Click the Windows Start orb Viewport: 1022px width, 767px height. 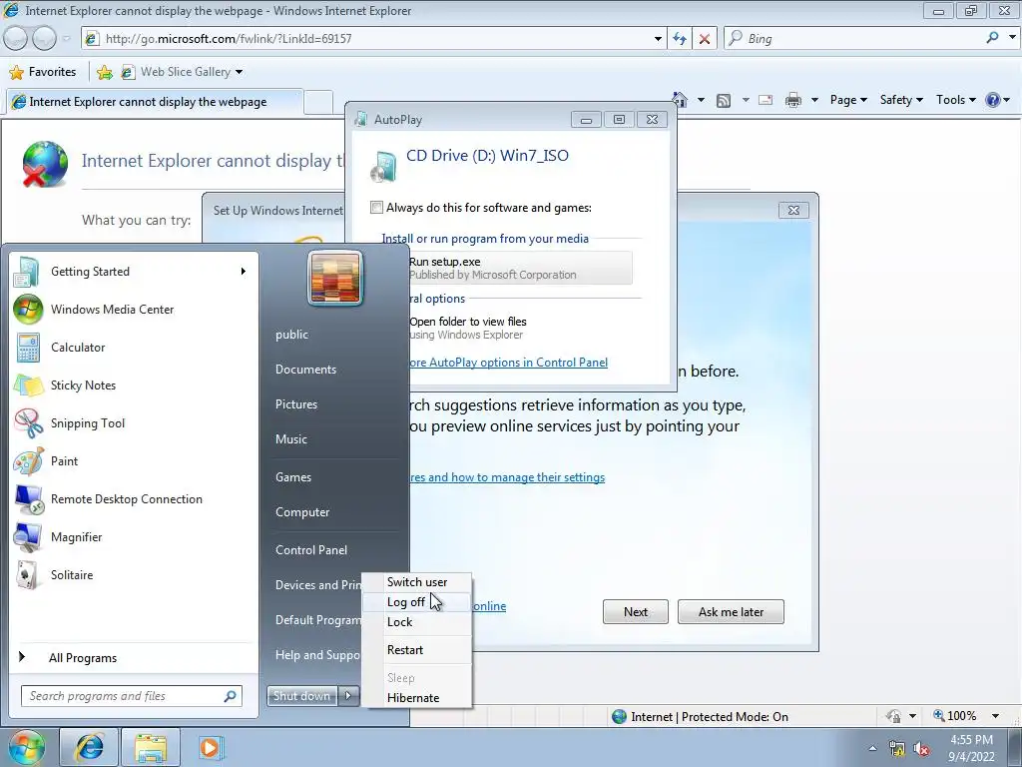point(27,747)
